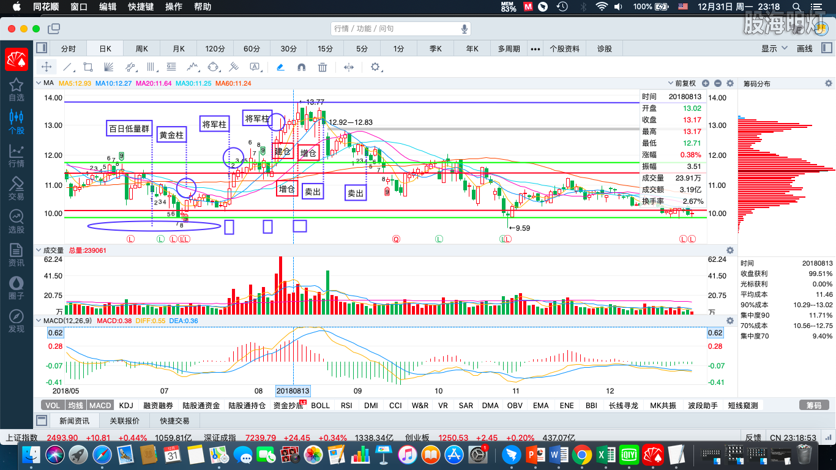Viewport: 836px width, 470px height.
Task: Open the 快捷交易 bottom tab
Action: coord(175,421)
